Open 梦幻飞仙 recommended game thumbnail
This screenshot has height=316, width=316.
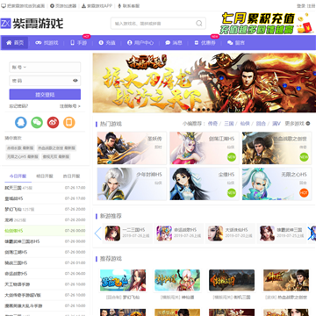coord(123,280)
